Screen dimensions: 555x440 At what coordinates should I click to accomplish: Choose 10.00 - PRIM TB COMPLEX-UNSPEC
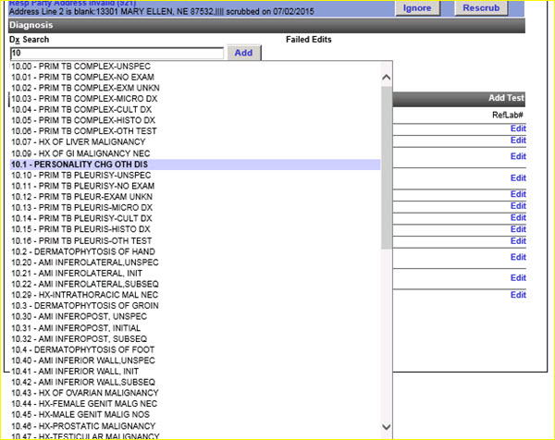click(x=76, y=67)
